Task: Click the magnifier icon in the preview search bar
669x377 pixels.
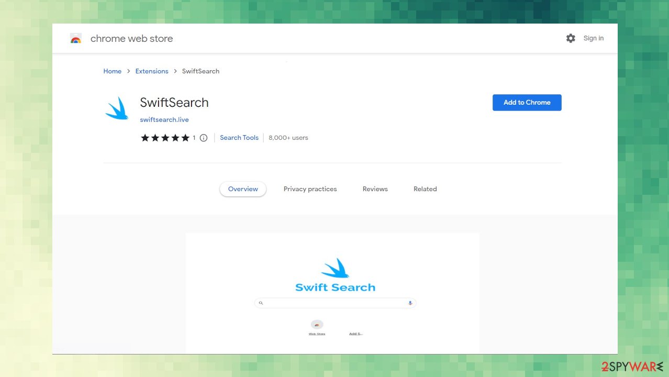Action: (x=261, y=303)
